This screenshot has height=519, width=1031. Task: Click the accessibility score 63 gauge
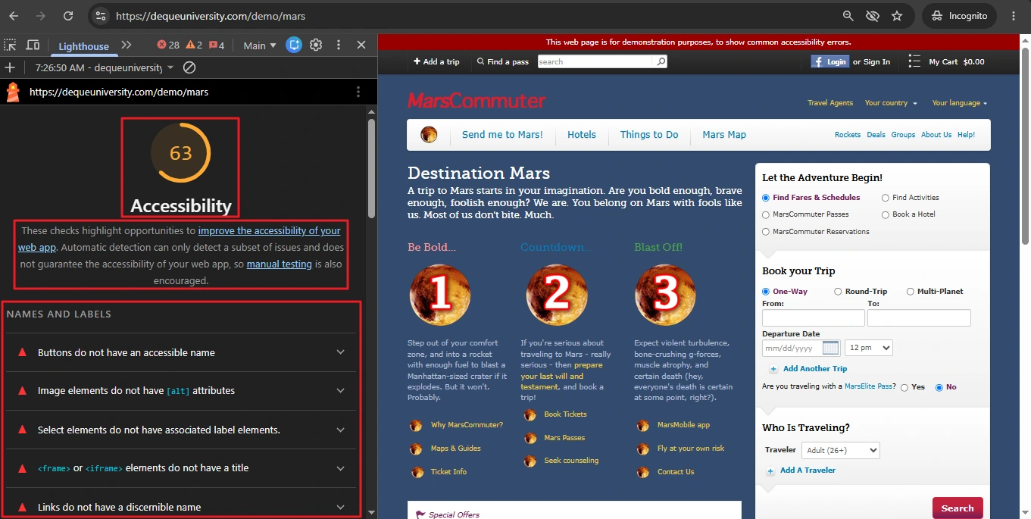[180, 153]
